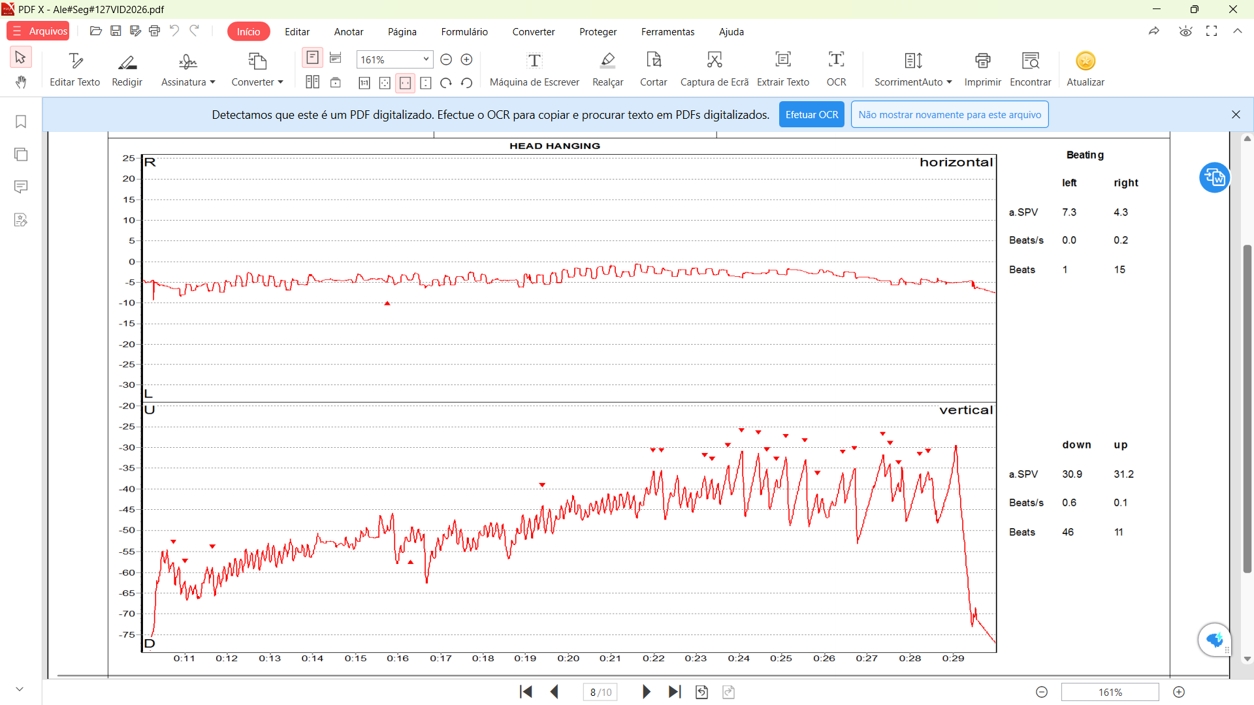Open the Anotar menu tab
This screenshot has height=705, width=1254.
tap(349, 31)
